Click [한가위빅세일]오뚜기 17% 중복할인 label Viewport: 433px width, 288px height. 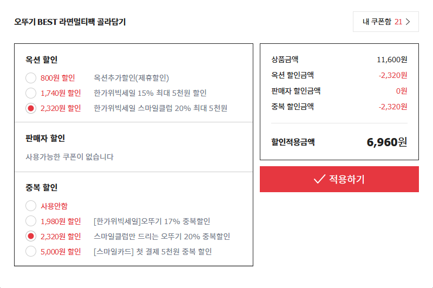pyautogui.click(x=152, y=221)
